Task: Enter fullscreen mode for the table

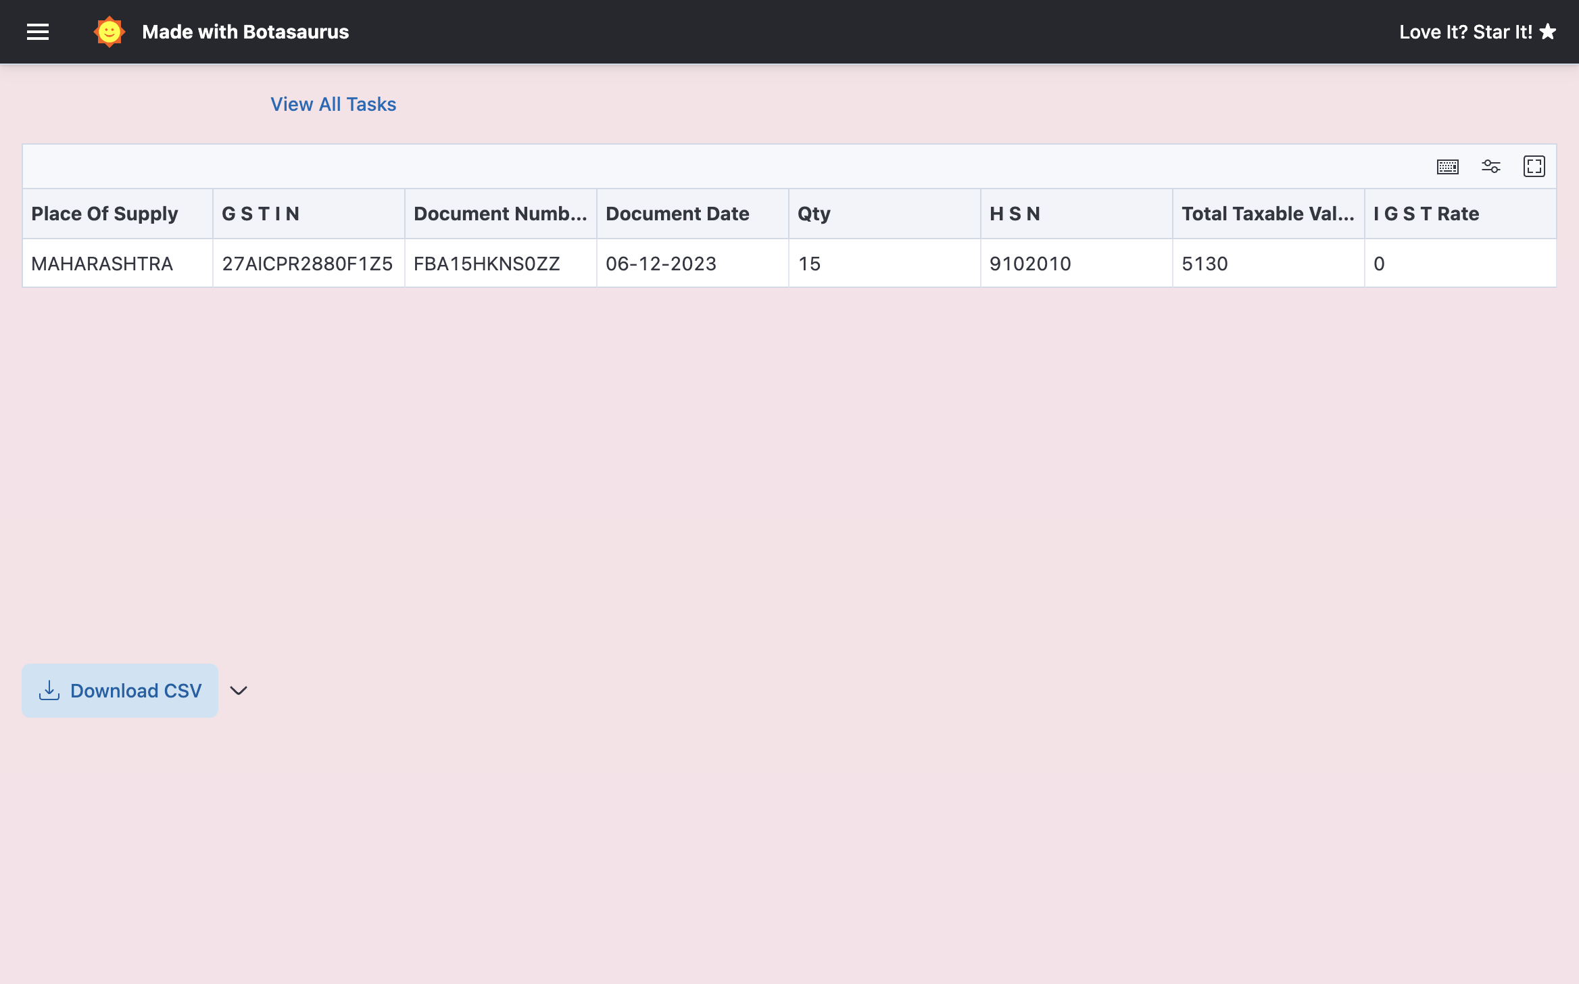Action: click(1534, 166)
